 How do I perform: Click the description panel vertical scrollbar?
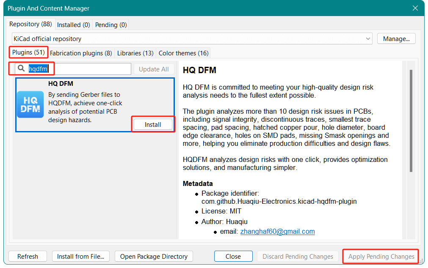tap(411, 120)
